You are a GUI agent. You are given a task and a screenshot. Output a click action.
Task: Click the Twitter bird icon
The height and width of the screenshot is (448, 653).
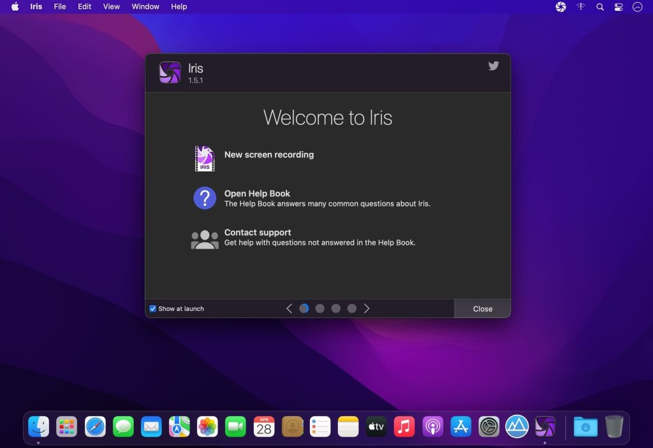point(493,66)
